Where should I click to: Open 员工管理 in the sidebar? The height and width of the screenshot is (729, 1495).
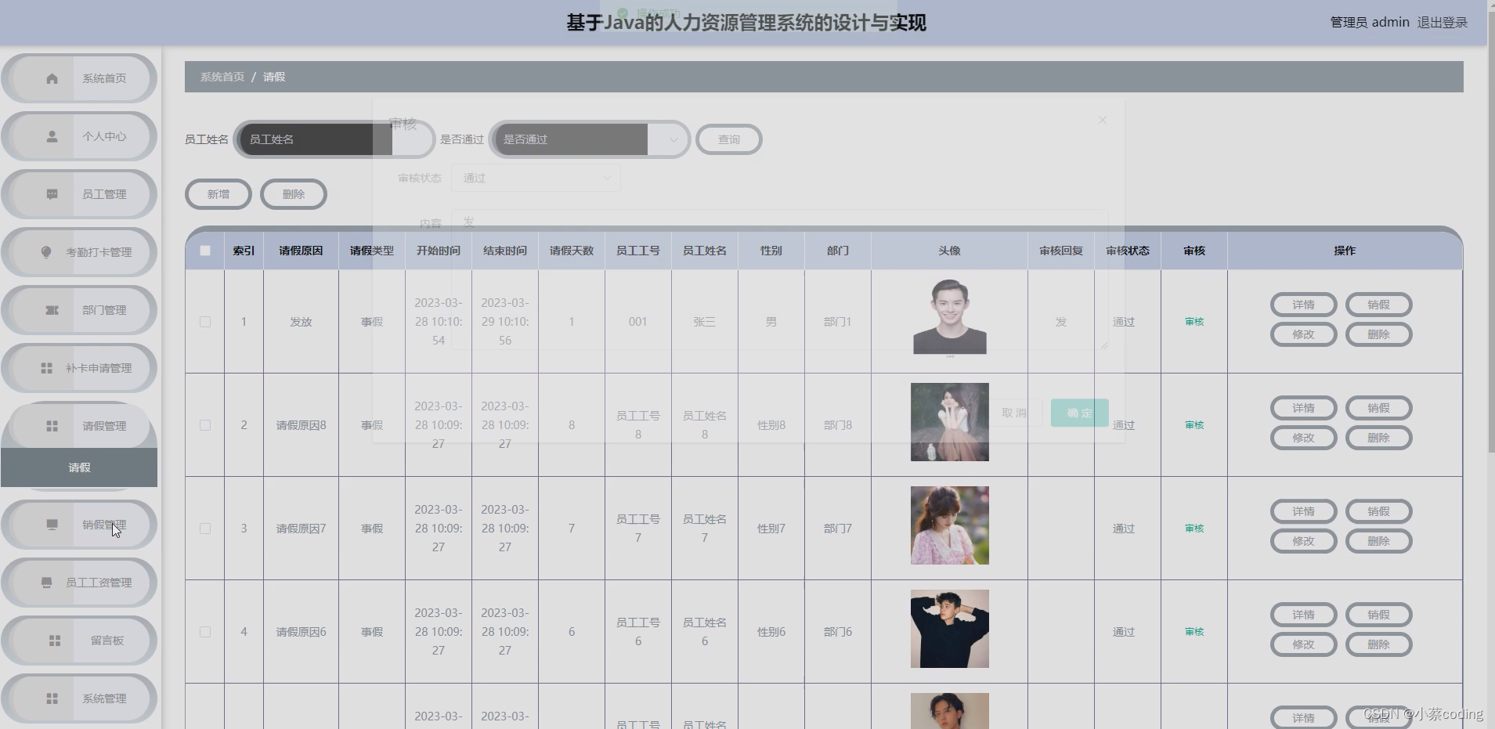click(79, 194)
